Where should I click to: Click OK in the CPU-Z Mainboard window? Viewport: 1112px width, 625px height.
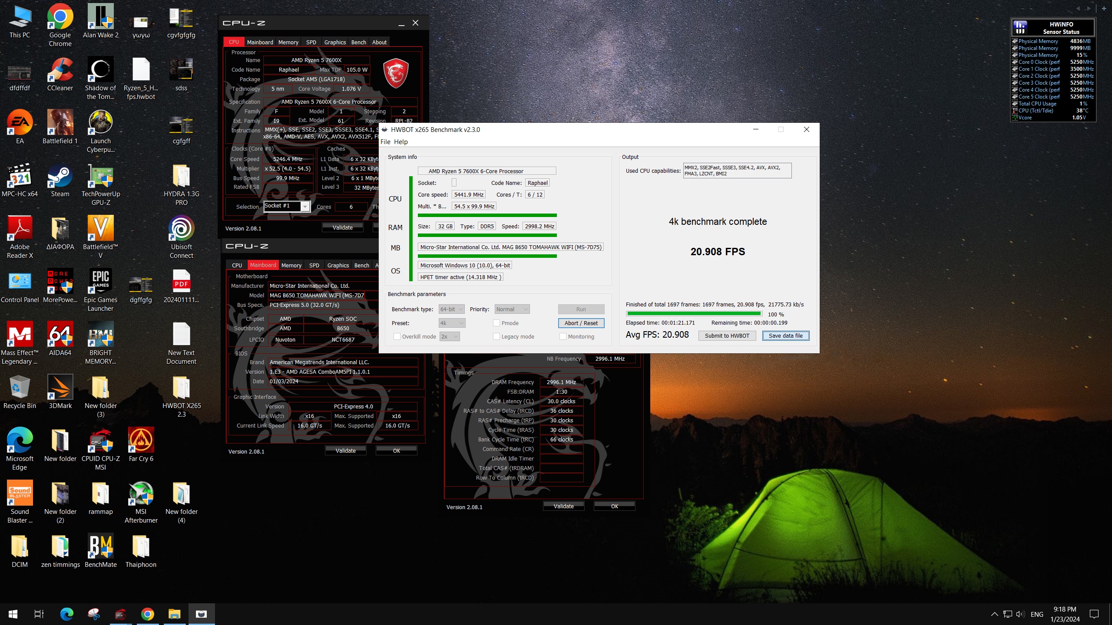point(396,451)
